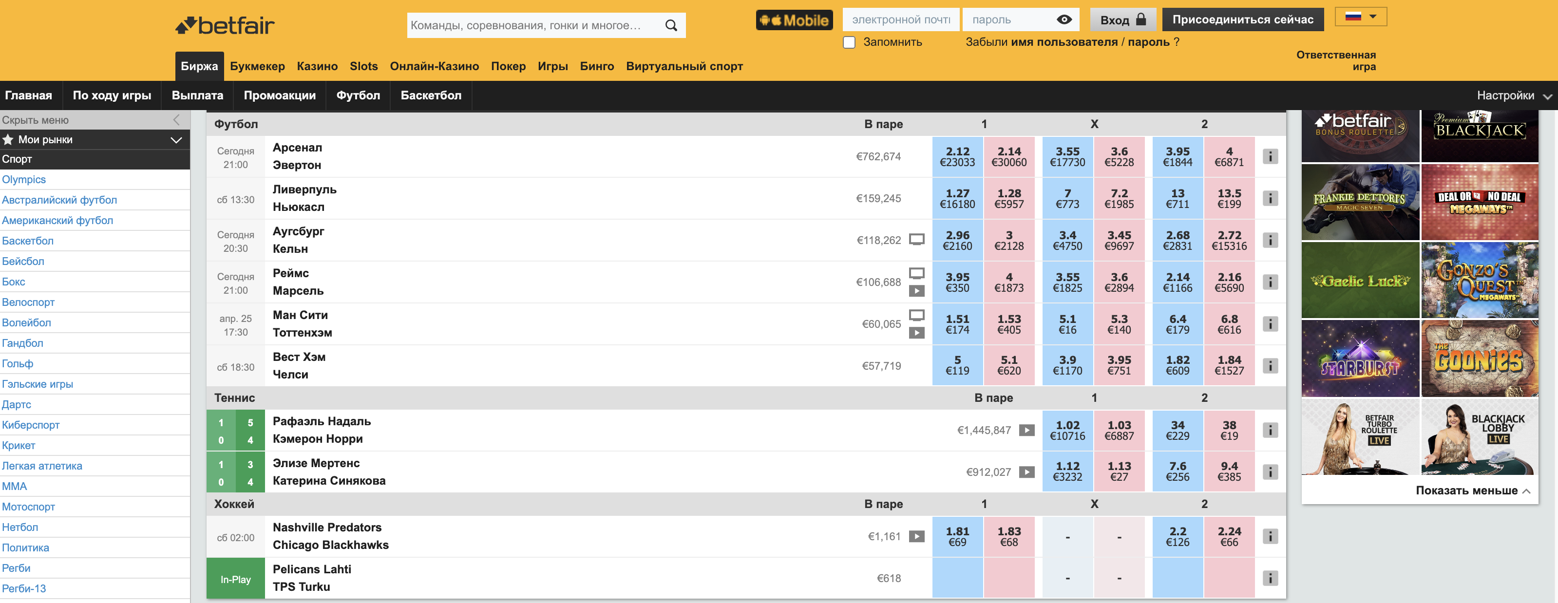This screenshot has height=603, width=1558.
Task: Check the Запомнить checkbox
Action: coord(849,42)
